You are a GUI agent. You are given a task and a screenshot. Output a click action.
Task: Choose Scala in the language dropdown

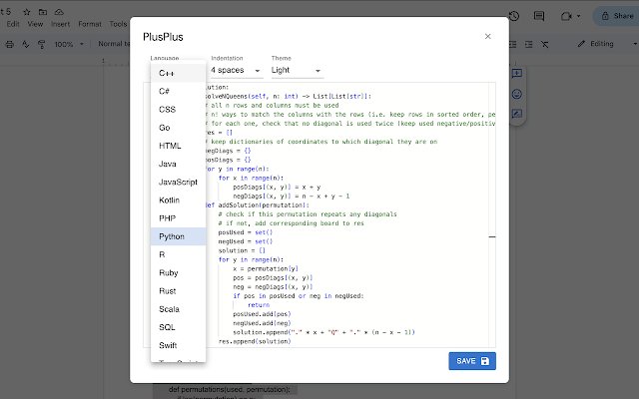(x=178, y=309)
